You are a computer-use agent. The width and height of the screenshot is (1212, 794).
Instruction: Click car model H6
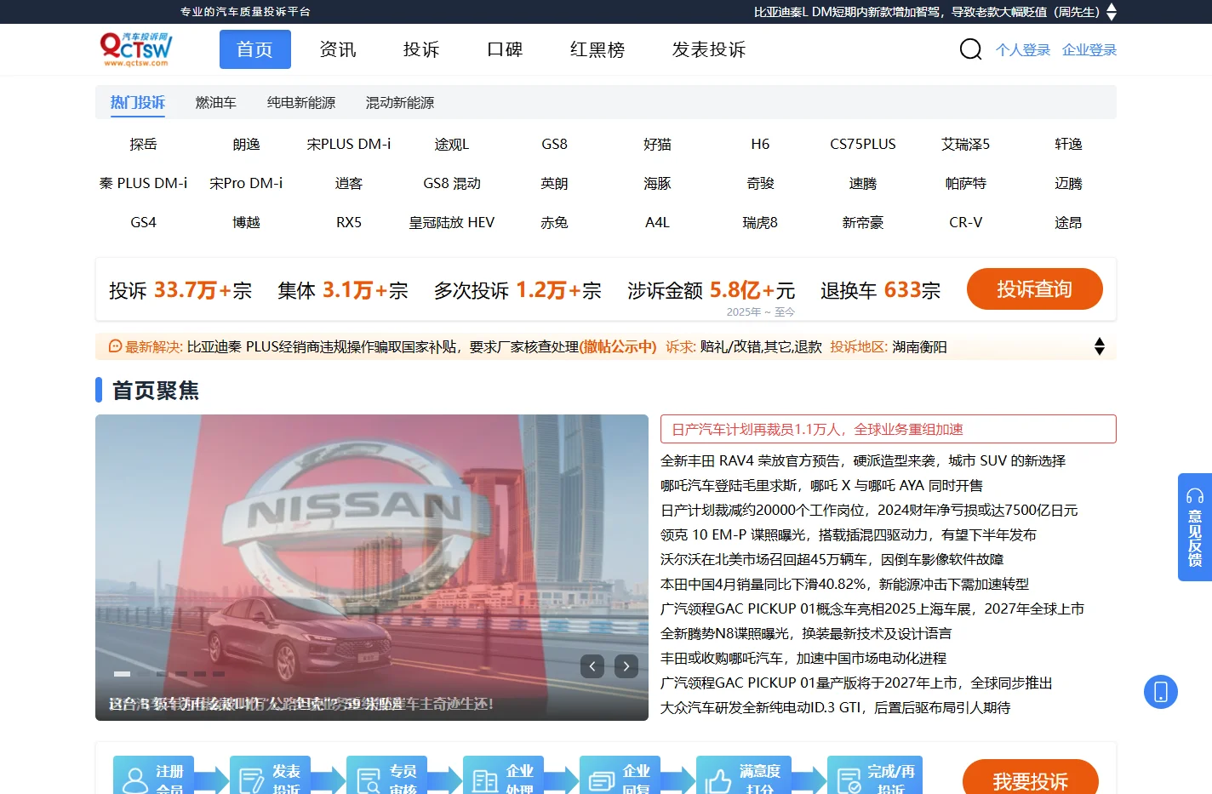pyautogui.click(x=760, y=144)
